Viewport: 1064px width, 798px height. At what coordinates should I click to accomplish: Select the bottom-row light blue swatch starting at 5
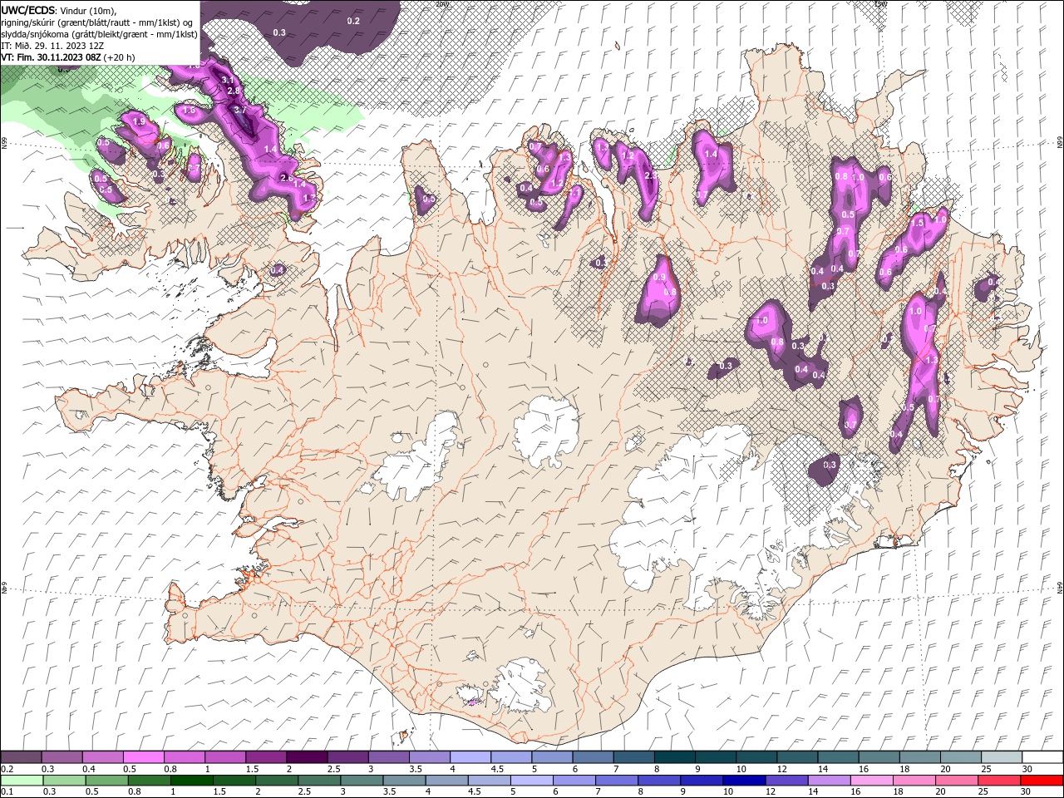[x=532, y=781]
